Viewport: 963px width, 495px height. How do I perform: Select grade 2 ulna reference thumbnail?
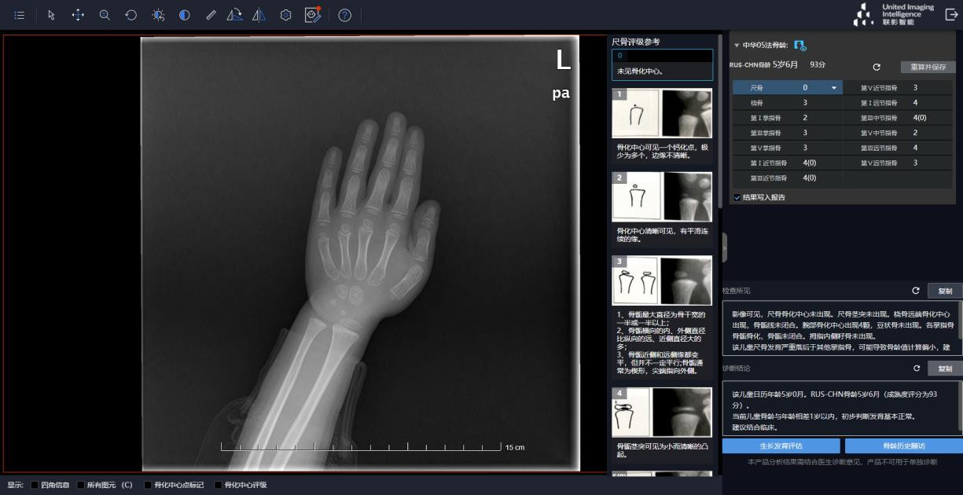(663, 196)
